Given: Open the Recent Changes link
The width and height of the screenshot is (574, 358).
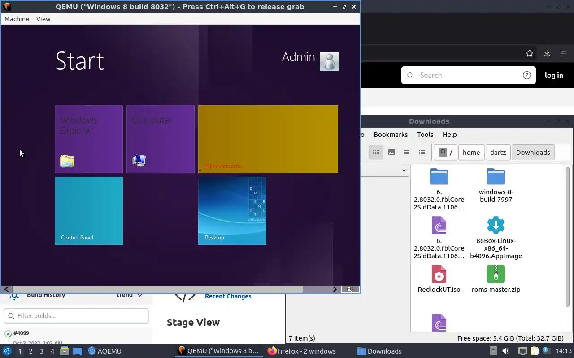Looking at the screenshot, I should (x=228, y=296).
